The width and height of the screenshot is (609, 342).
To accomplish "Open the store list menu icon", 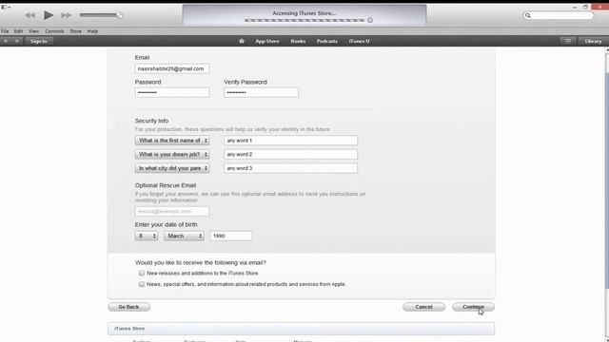I will click(568, 41).
